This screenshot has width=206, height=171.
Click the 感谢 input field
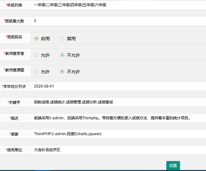[118, 134]
